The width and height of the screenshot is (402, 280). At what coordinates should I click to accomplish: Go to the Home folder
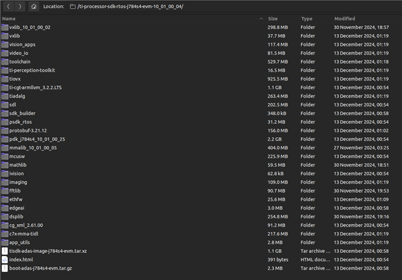tap(34, 6)
